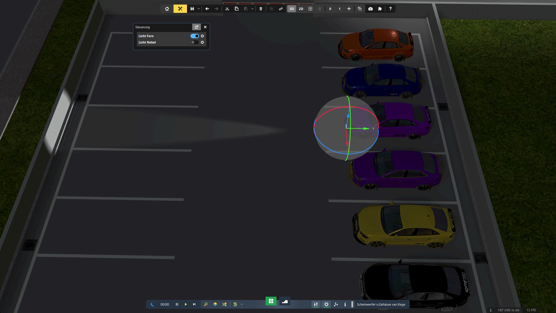The width and height of the screenshot is (556, 313).
Task: Toggle the Licht Fern switch
Action: (x=195, y=36)
